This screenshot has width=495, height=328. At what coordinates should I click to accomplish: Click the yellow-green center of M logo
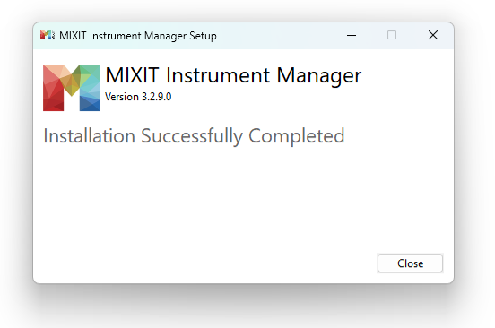coord(72,82)
